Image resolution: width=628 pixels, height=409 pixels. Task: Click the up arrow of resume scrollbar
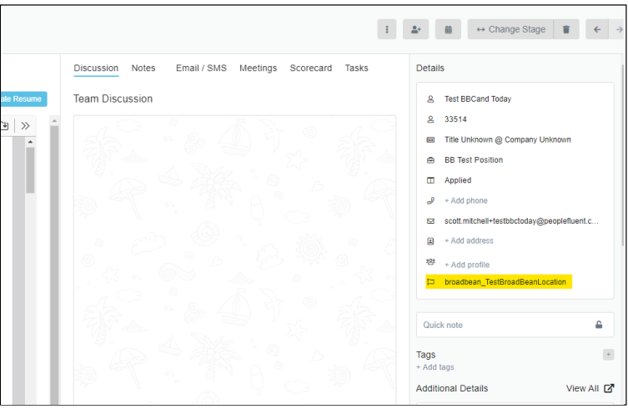[x=30, y=142]
